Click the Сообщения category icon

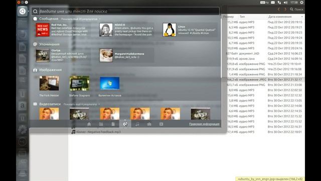[35, 19]
